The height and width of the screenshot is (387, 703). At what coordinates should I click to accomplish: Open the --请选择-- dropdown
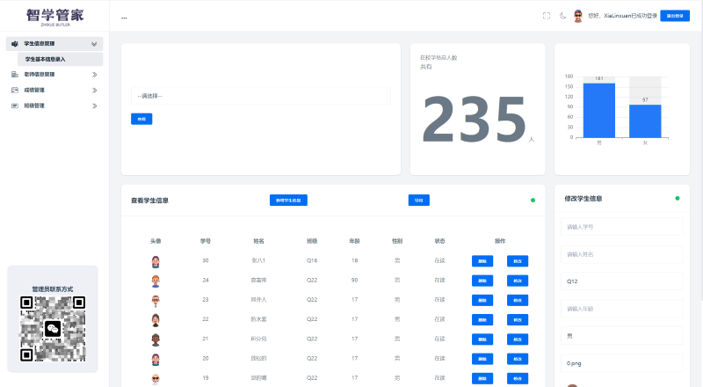(260, 96)
